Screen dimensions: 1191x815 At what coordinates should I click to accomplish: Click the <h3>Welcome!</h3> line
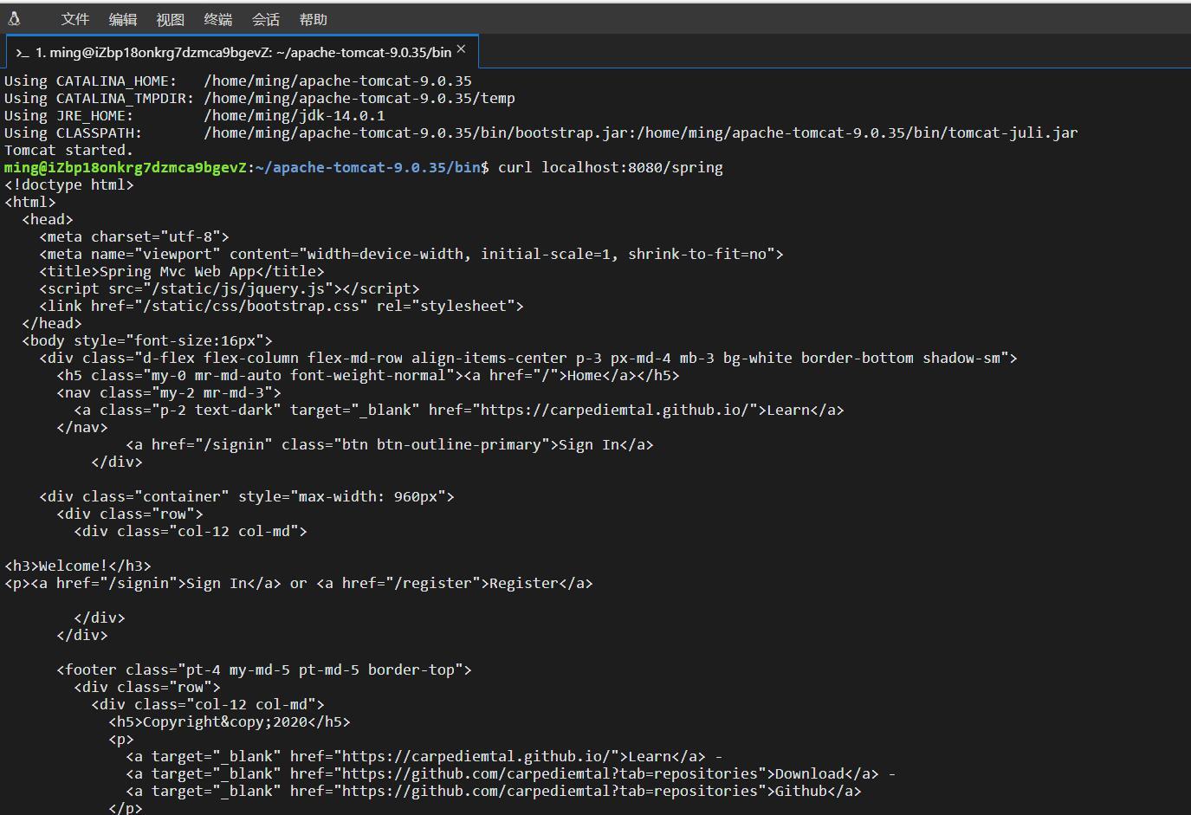tap(78, 566)
